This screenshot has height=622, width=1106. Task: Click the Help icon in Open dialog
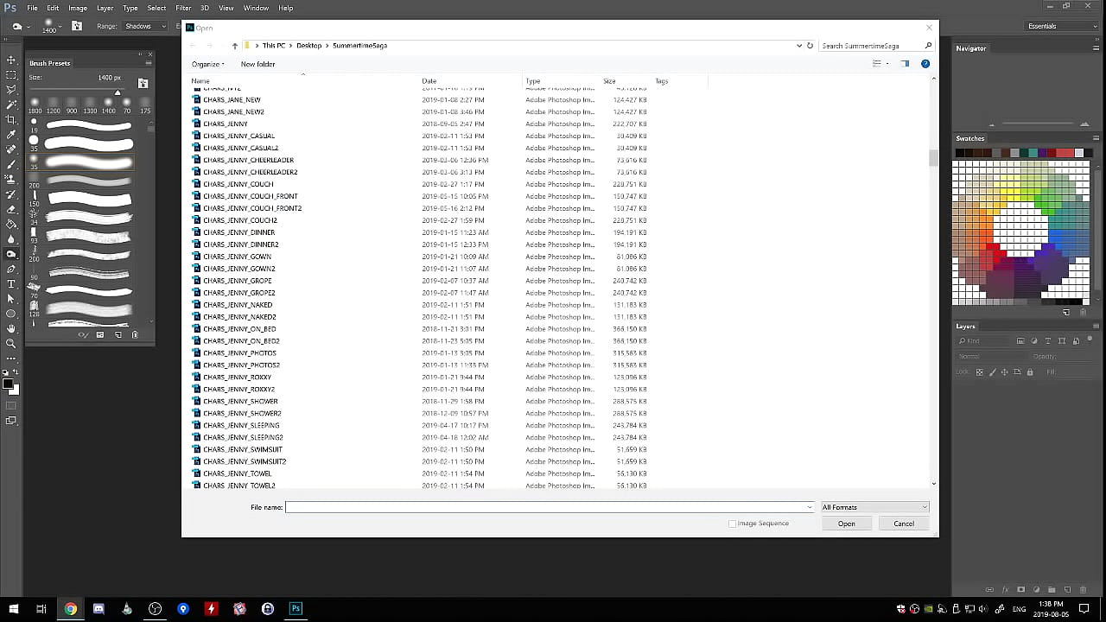(x=925, y=64)
